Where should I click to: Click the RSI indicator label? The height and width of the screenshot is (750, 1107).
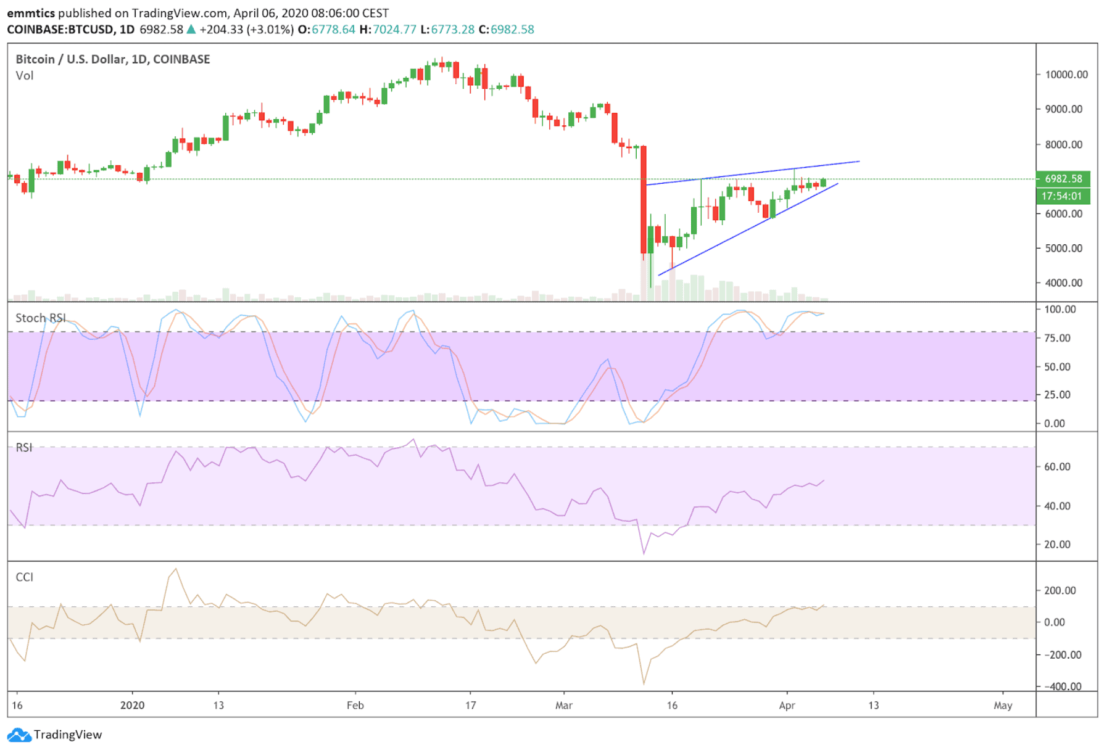(23, 447)
